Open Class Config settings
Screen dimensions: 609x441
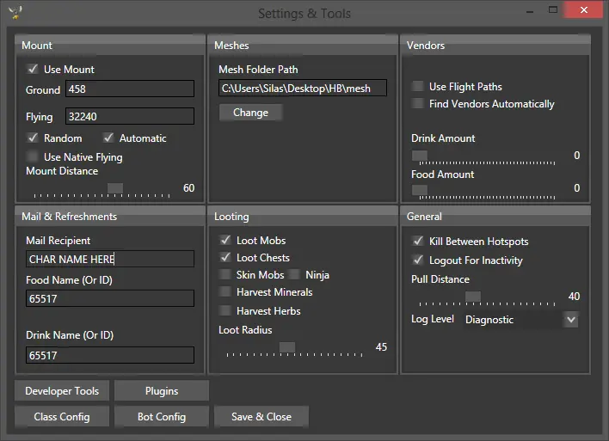[62, 417]
